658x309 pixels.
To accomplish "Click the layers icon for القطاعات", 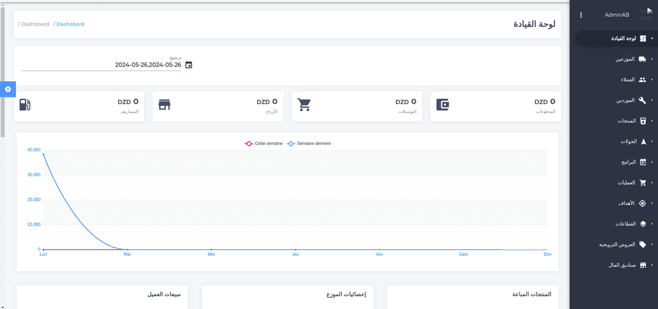I will coord(643,224).
